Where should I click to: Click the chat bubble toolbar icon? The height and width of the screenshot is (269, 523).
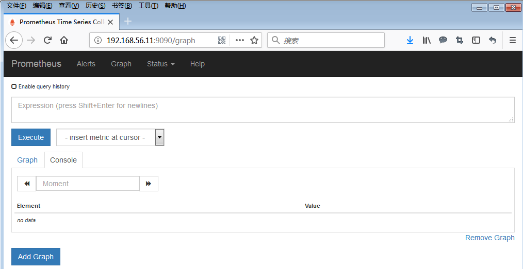point(443,40)
